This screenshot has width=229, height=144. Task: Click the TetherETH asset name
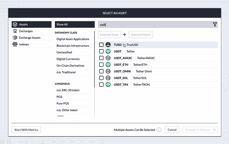click(x=140, y=65)
